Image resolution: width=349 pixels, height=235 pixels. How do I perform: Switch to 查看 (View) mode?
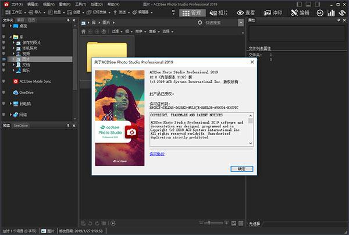pos(245,13)
